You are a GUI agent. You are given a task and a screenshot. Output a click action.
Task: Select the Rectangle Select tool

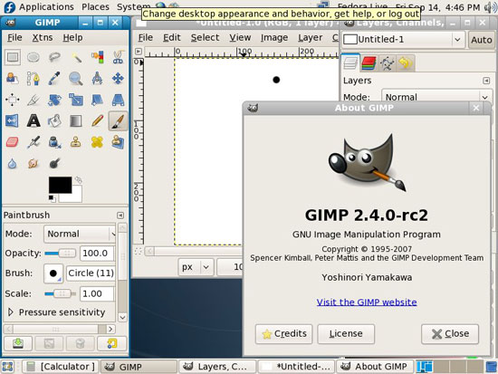click(x=13, y=57)
